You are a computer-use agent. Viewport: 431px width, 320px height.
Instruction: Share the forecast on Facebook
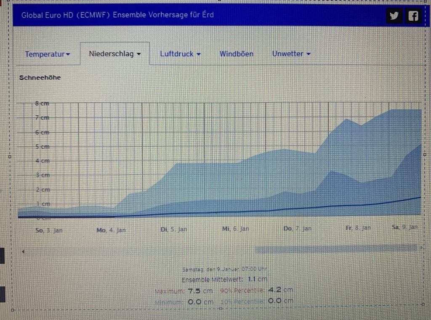413,16
